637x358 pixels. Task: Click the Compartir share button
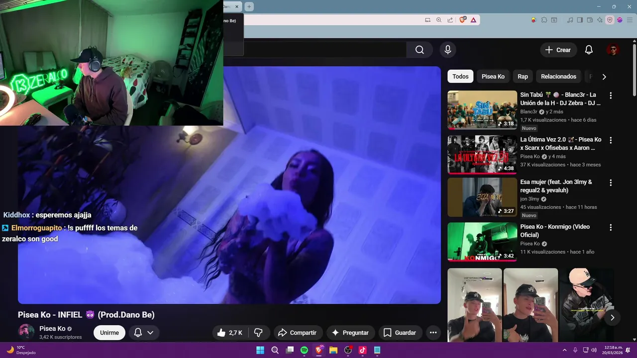coord(297,333)
